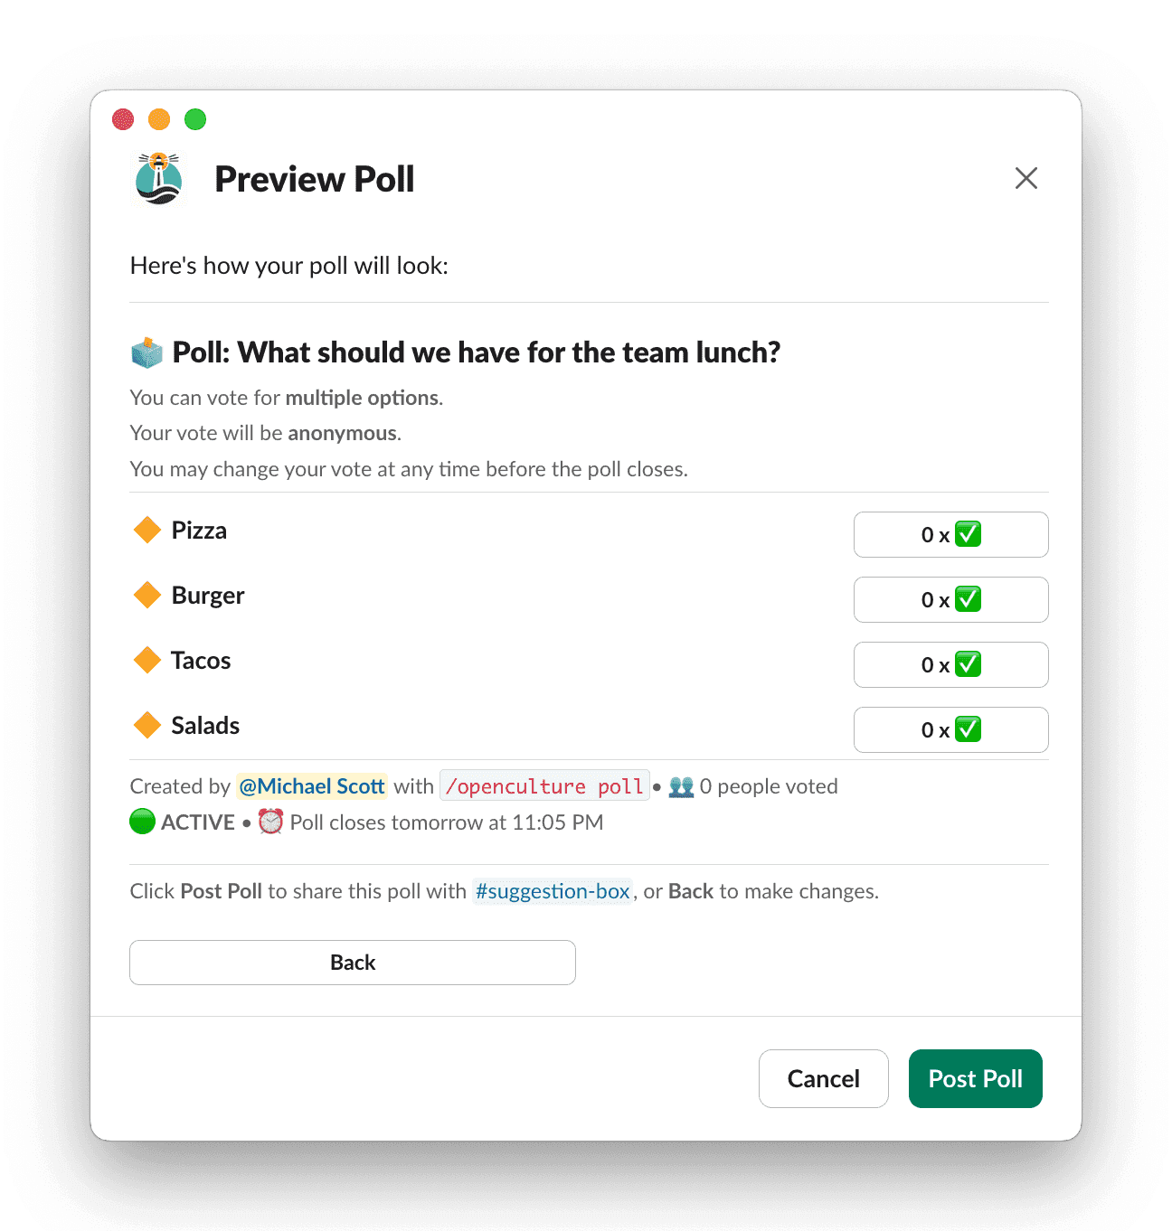The height and width of the screenshot is (1231, 1172).
Task: Select the orange diamond icon next to Pizza
Action: click(146, 531)
